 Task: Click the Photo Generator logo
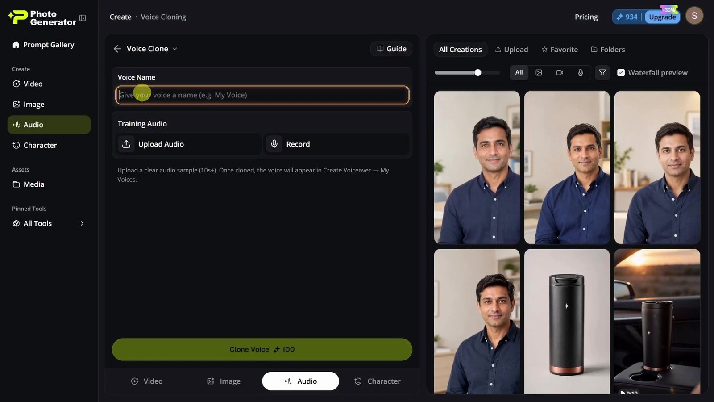tap(42, 18)
